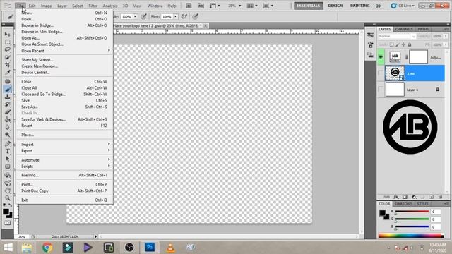The image size is (452, 254).
Task: Click the foreground color swatch in toolbox
Action: [x=6, y=212]
